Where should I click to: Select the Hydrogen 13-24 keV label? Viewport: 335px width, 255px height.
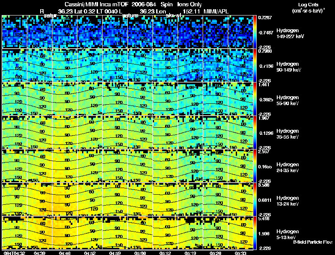click(288, 201)
